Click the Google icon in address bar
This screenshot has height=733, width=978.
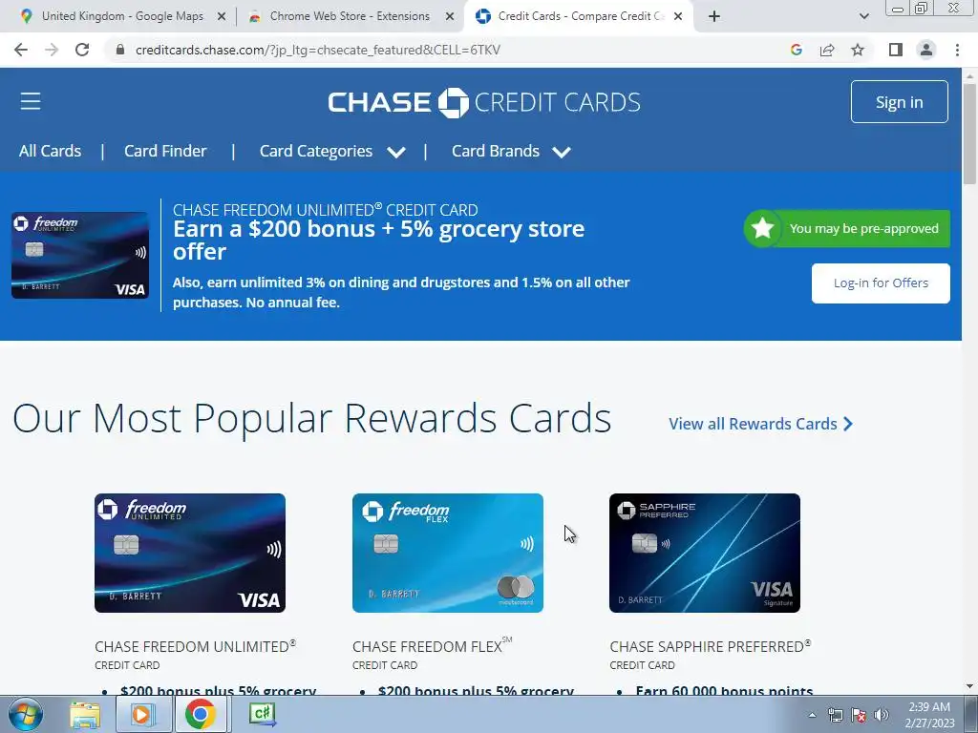click(796, 50)
